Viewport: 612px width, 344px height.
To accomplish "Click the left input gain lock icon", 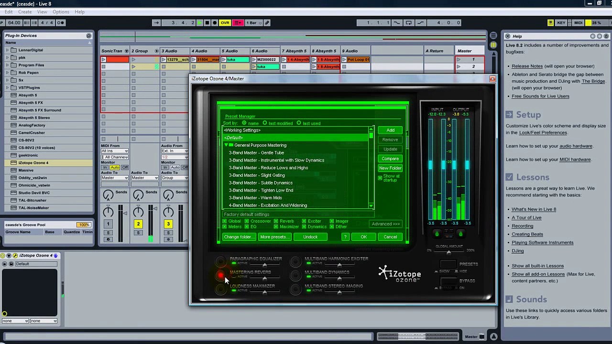I will (437, 234).
